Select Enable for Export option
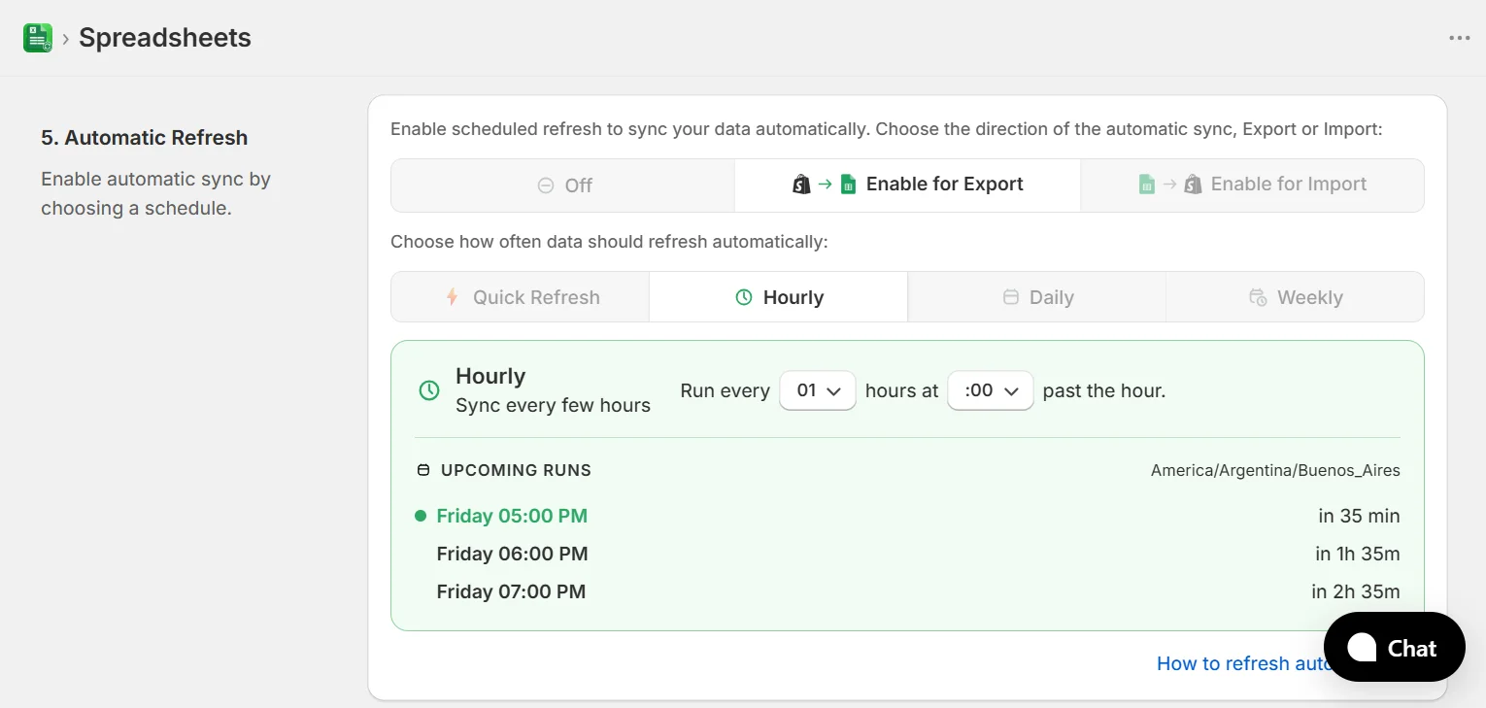 tap(907, 185)
